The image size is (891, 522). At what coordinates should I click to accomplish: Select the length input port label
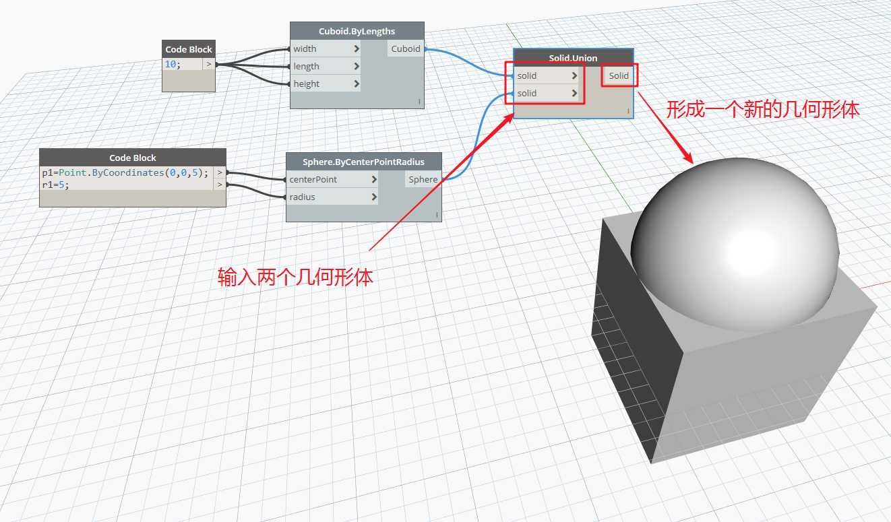[306, 67]
